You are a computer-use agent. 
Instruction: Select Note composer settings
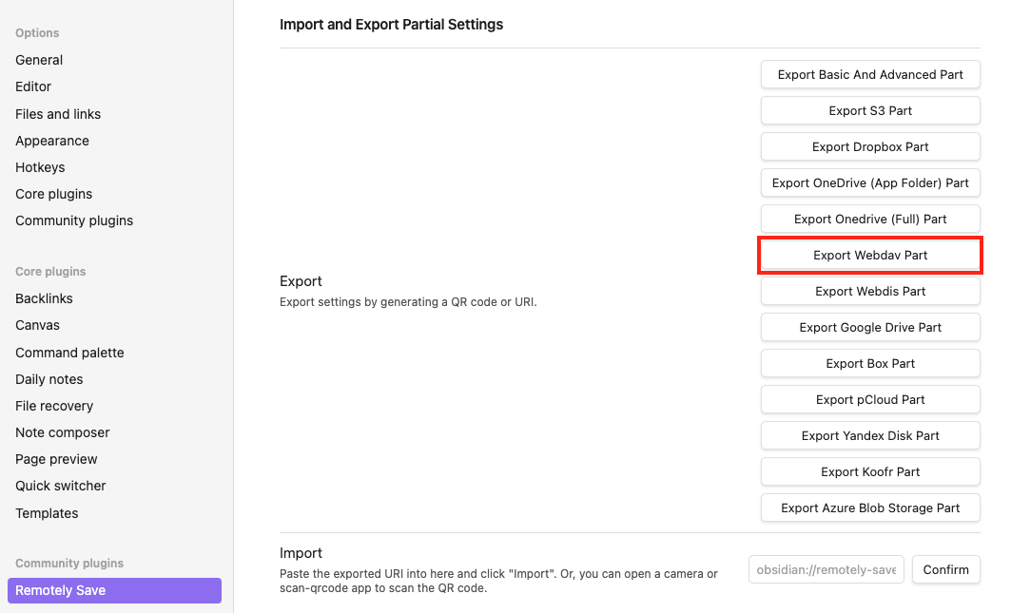pyautogui.click(x=63, y=432)
